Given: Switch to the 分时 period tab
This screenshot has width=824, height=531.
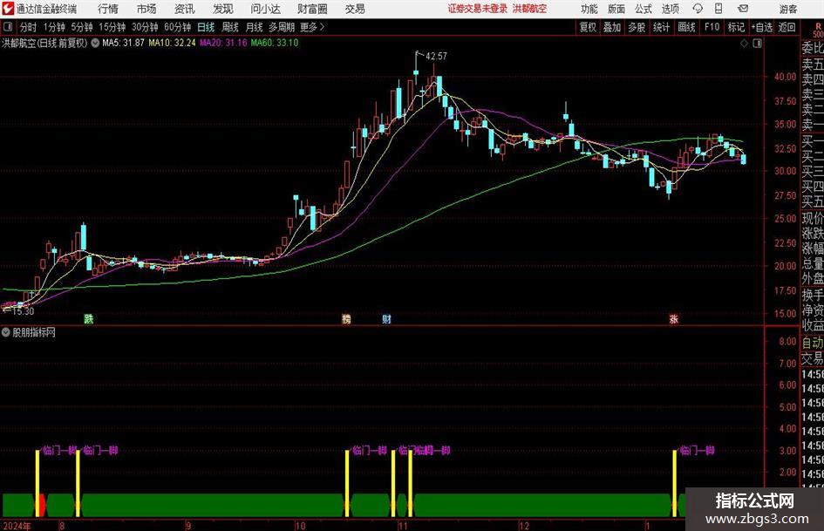Looking at the screenshot, I should 28,27.
